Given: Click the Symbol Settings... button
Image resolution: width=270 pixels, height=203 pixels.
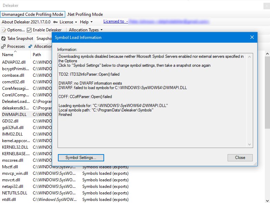Looking at the screenshot, I should [81, 158].
